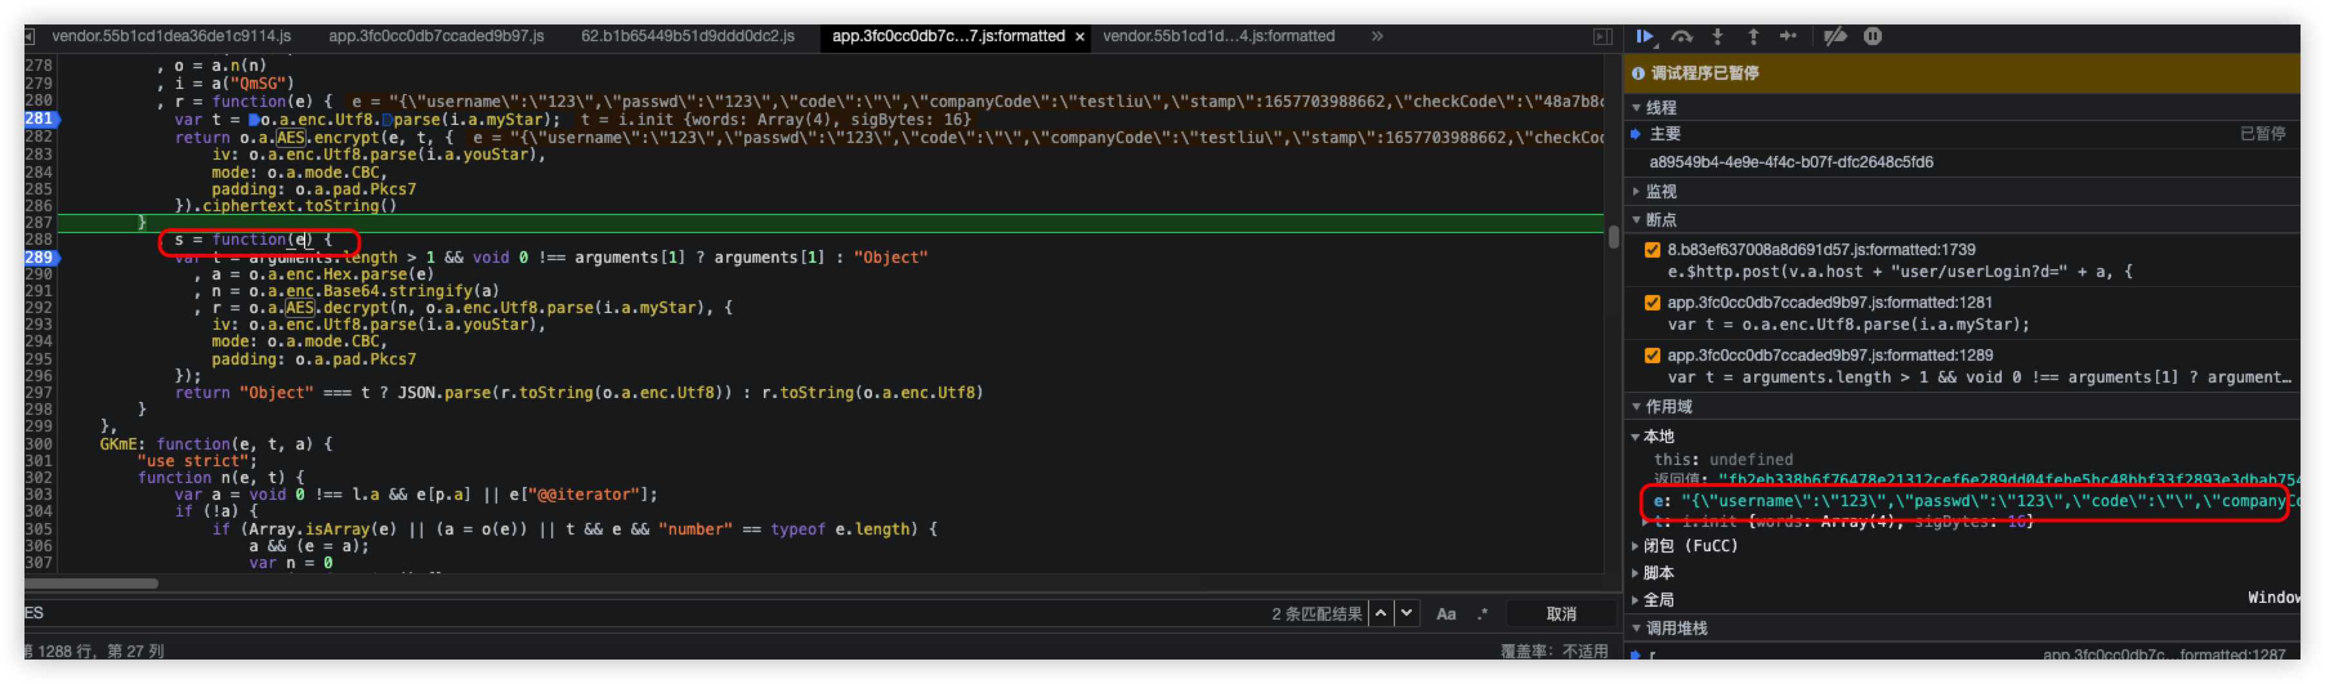Image resolution: width=2325 pixels, height=684 pixels.
Task: Select thread a89549b4-4e9e-4f4c-b07f-dfc2648c5fd6
Action: coord(1960,162)
